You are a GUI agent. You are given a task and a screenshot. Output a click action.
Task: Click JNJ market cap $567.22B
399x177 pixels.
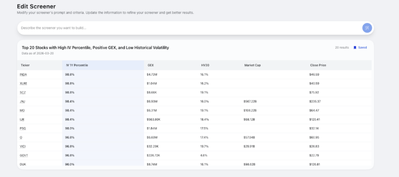pos(250,102)
